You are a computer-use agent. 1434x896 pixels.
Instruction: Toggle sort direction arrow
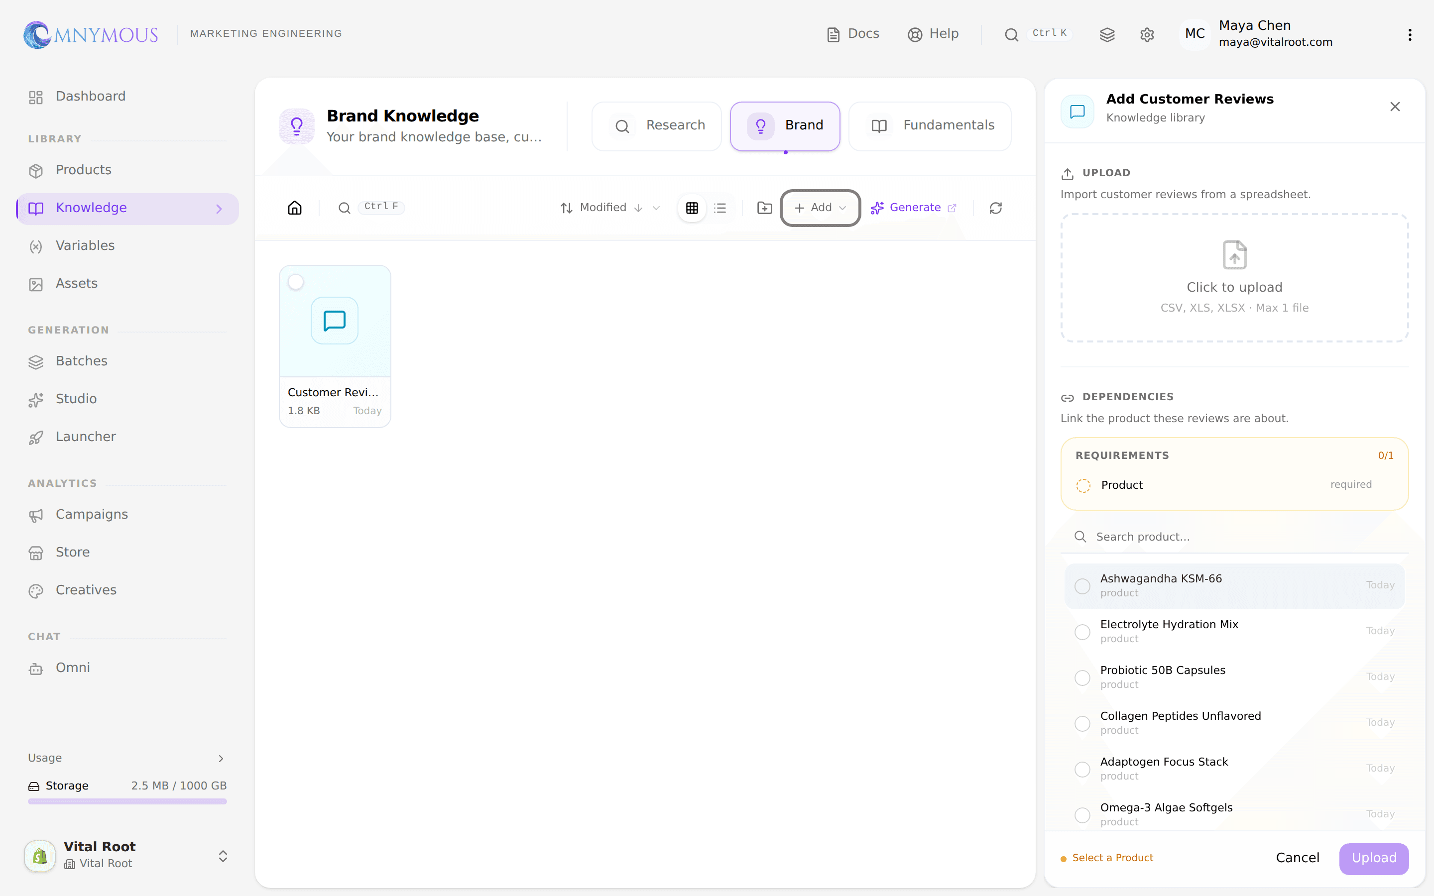pos(638,208)
